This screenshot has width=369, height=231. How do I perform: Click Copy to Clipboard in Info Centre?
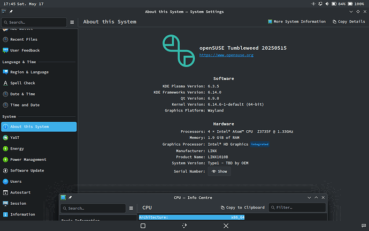pos(242,207)
